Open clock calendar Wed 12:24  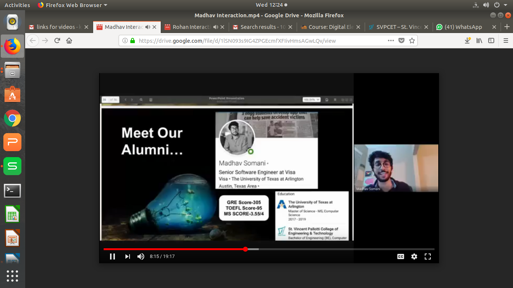pyautogui.click(x=271, y=5)
